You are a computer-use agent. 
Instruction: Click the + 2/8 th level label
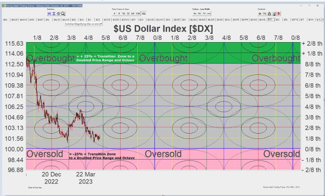click(x=312, y=44)
